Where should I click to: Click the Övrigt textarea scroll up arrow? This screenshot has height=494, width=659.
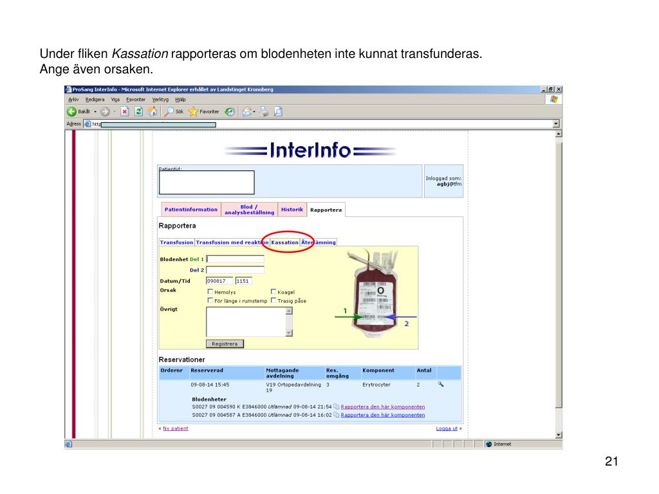click(289, 311)
